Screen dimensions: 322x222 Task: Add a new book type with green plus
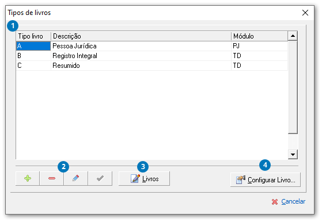(28, 178)
